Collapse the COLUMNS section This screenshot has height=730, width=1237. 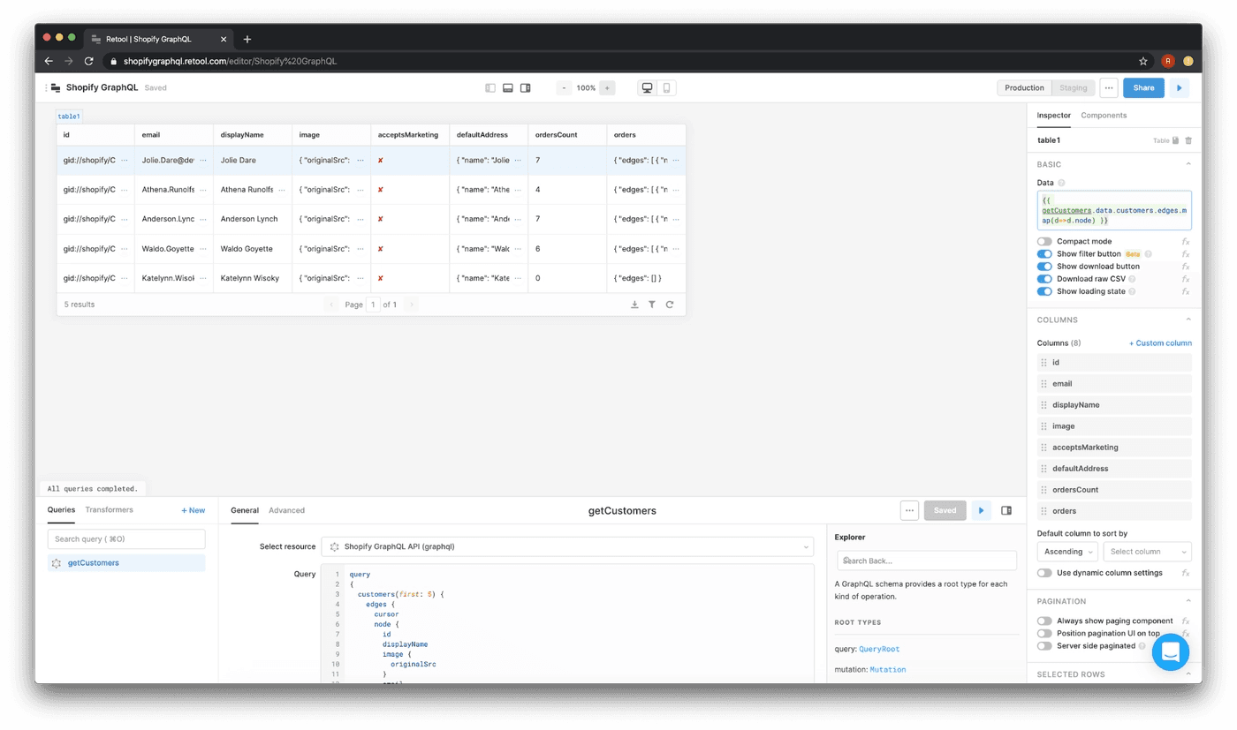pos(1188,320)
